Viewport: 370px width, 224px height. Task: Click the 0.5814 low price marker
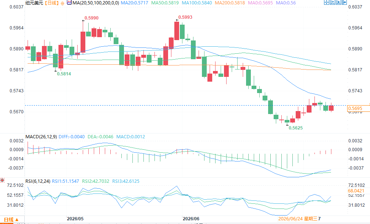64,74
